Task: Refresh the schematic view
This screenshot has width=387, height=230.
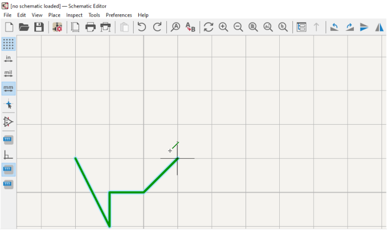Action: click(208, 27)
